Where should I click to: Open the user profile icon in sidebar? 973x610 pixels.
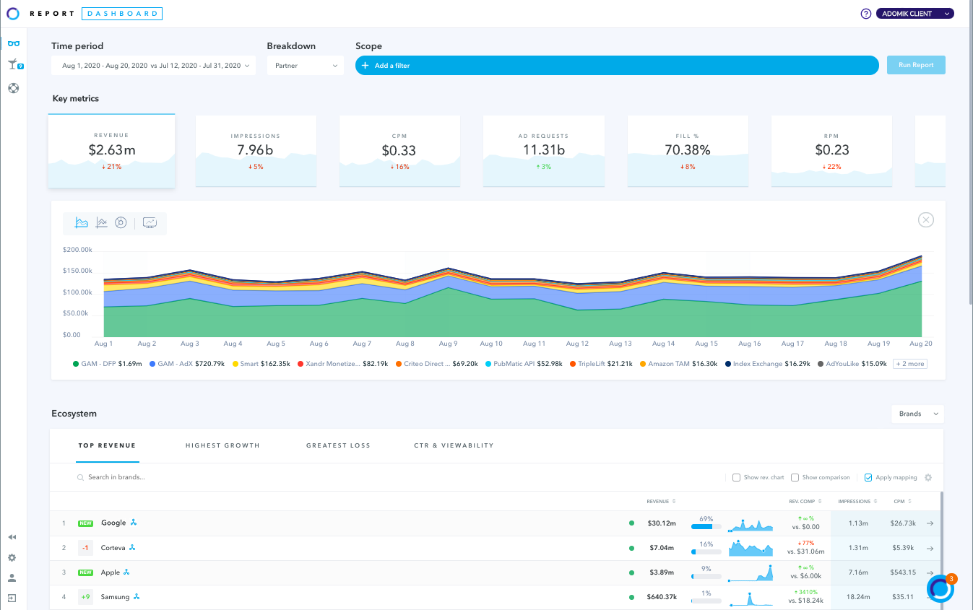click(x=12, y=578)
